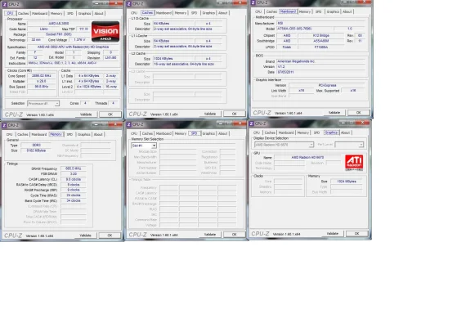Click the AMD Vision logo in CPU window
Screen dimensions: 457x314
point(105,31)
